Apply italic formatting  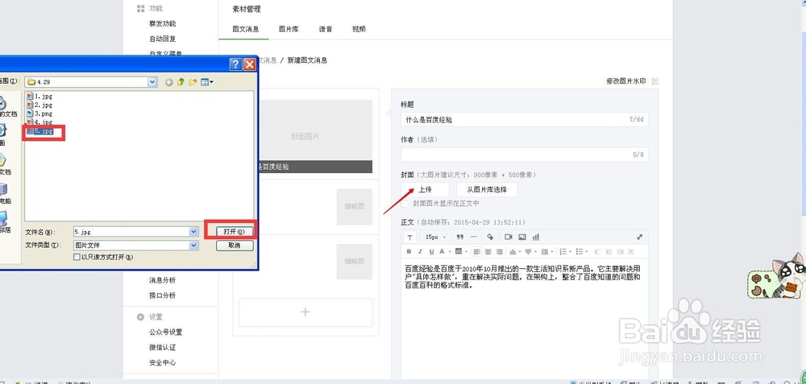pos(420,251)
